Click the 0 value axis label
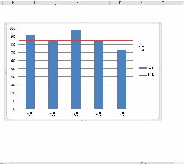 tap(14, 109)
